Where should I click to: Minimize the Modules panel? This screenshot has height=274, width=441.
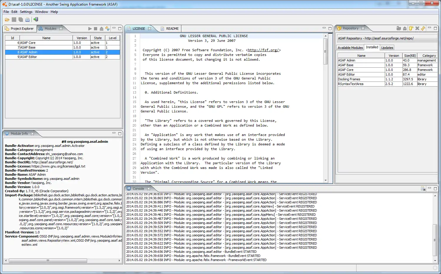(x=114, y=28)
